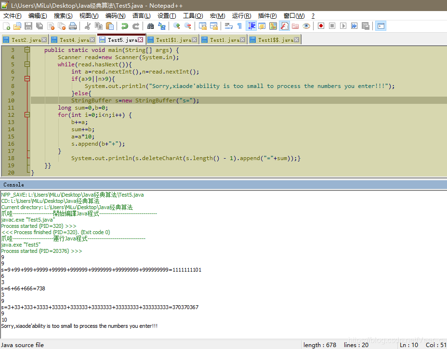Switch to the Test1$$.java tab

pos(274,40)
